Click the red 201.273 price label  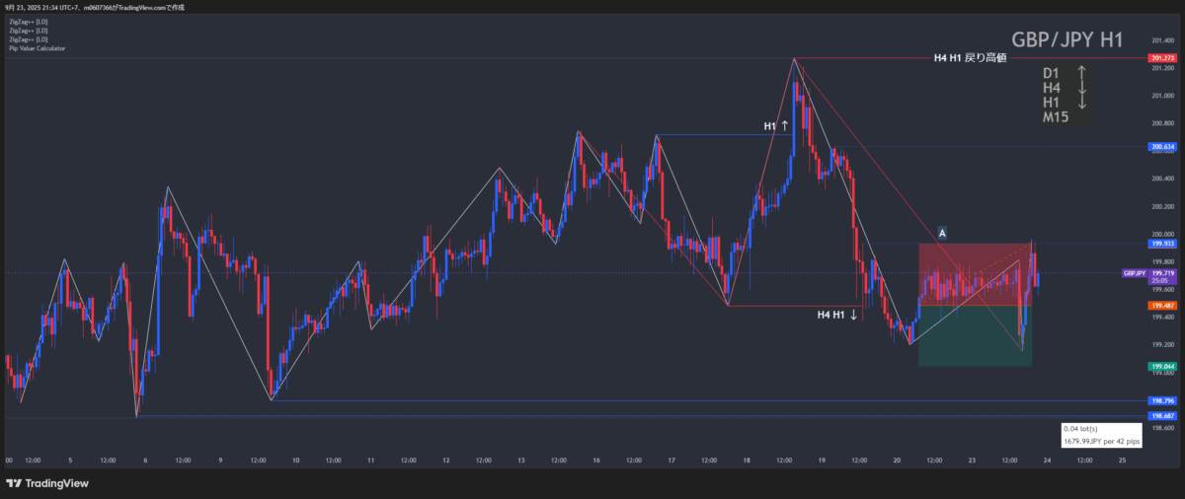tap(1161, 59)
